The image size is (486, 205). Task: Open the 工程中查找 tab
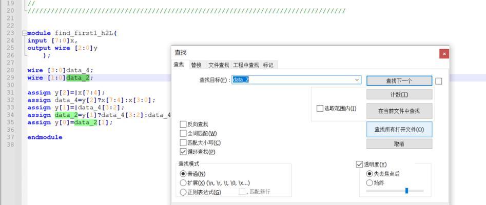[246, 65]
